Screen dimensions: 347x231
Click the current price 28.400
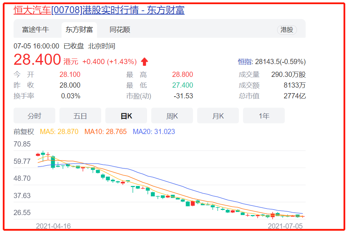(x=37, y=60)
